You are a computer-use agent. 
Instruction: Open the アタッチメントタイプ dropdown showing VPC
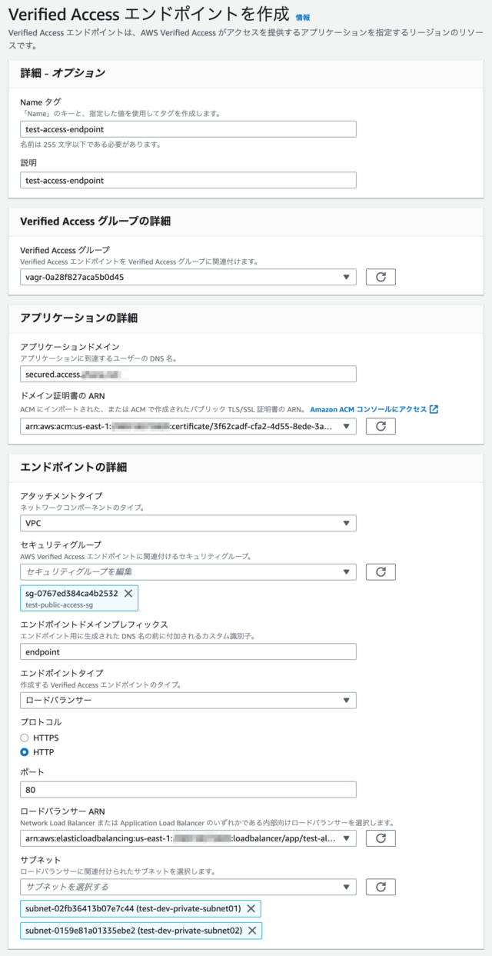[189, 523]
